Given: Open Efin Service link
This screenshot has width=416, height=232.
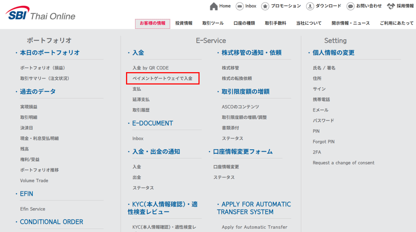Looking at the screenshot, I should tap(32, 209).
